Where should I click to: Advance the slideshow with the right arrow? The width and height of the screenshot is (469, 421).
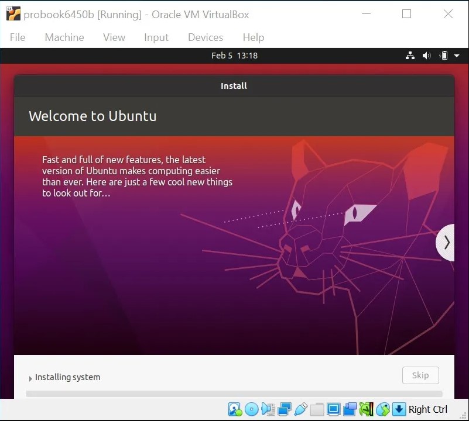(x=446, y=242)
